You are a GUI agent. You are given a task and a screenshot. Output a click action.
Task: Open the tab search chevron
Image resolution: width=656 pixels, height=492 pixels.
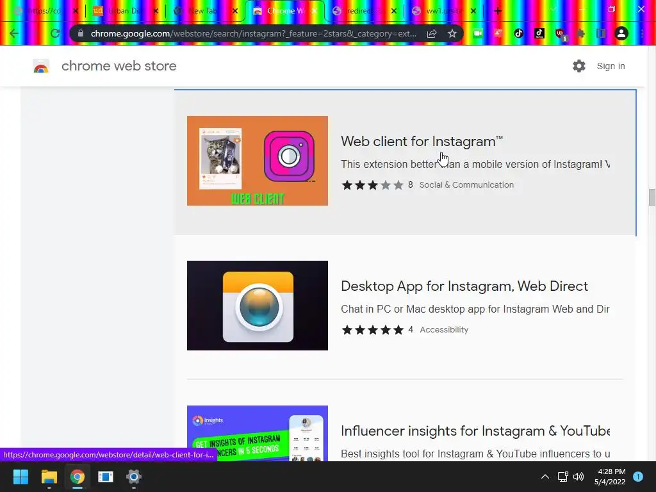553,9
